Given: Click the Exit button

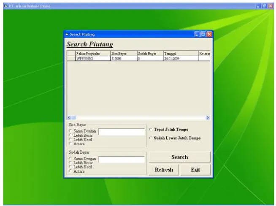Looking at the screenshot, I should click(195, 170).
